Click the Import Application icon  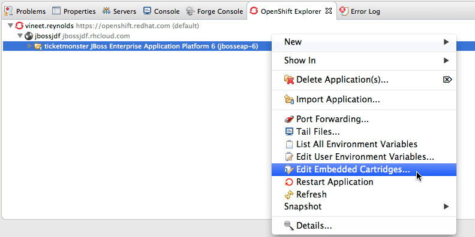[289, 99]
